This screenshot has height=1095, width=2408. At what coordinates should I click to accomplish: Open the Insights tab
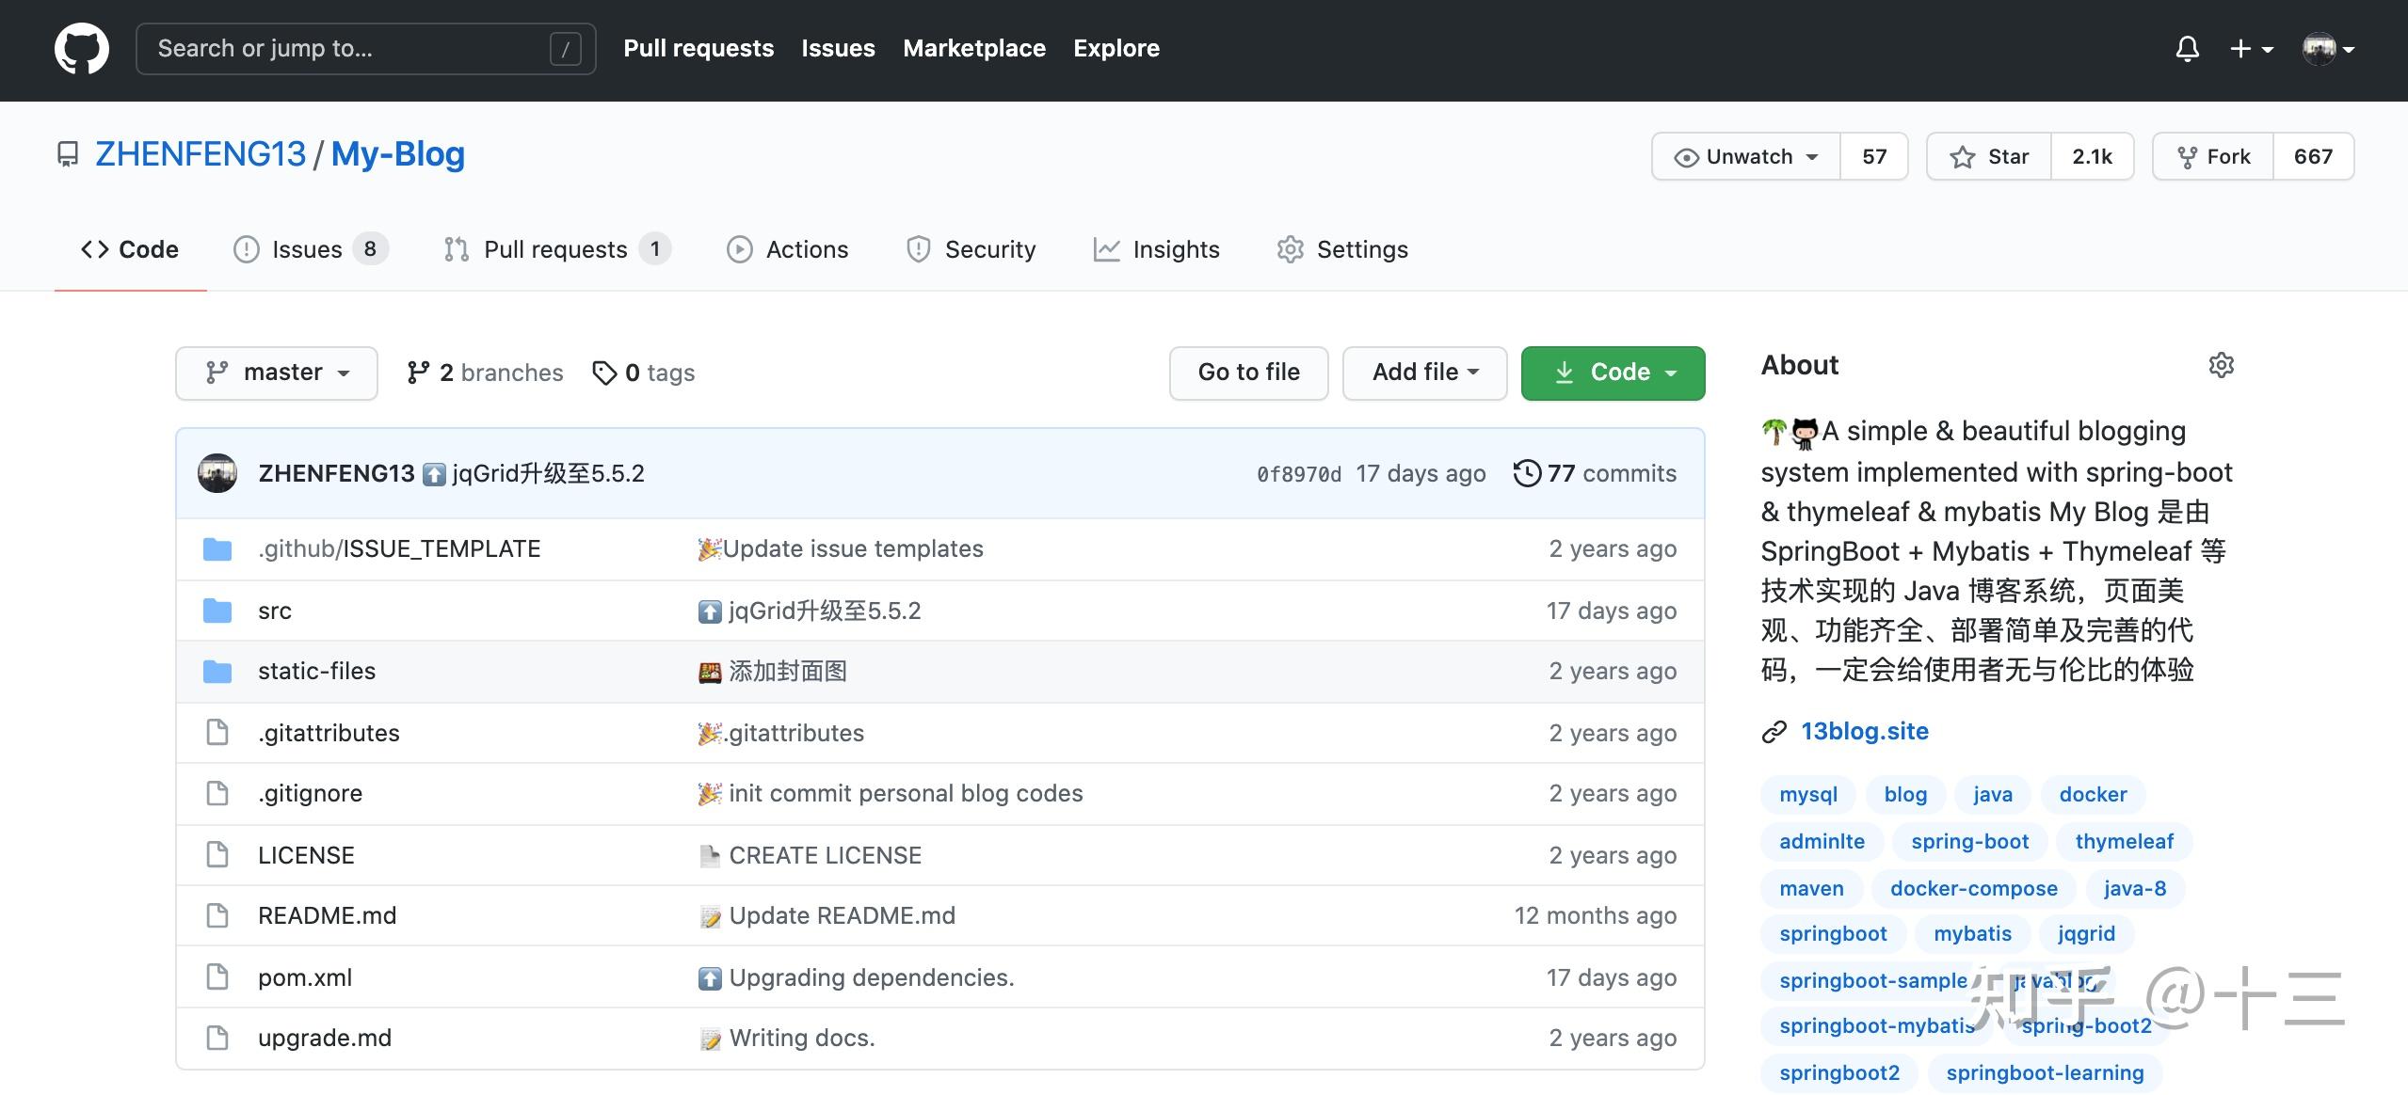pos(1156,249)
